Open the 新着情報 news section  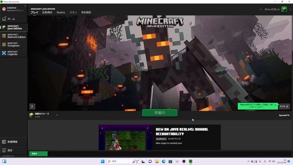tap(13, 142)
